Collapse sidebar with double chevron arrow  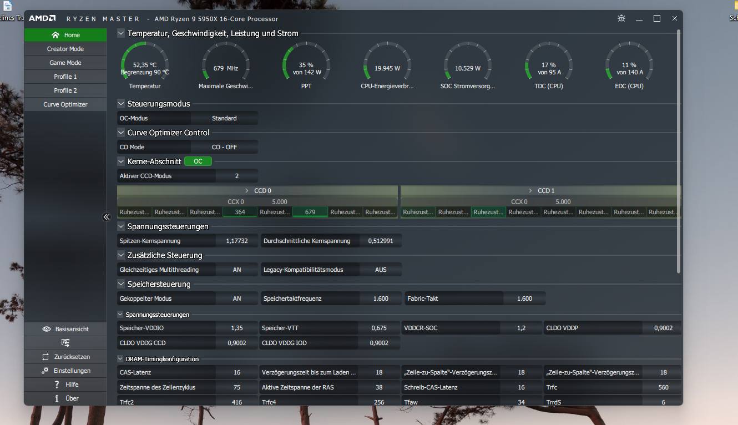(107, 217)
